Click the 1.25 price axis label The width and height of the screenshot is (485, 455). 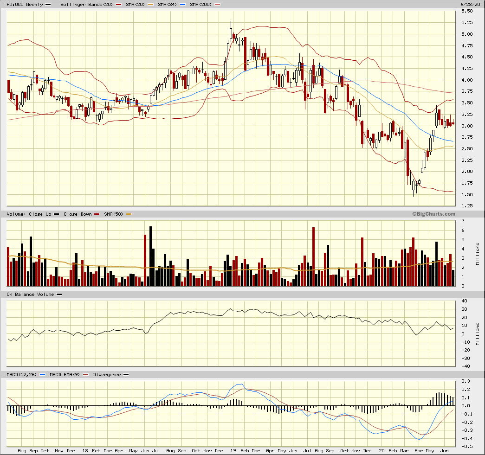(x=467, y=206)
